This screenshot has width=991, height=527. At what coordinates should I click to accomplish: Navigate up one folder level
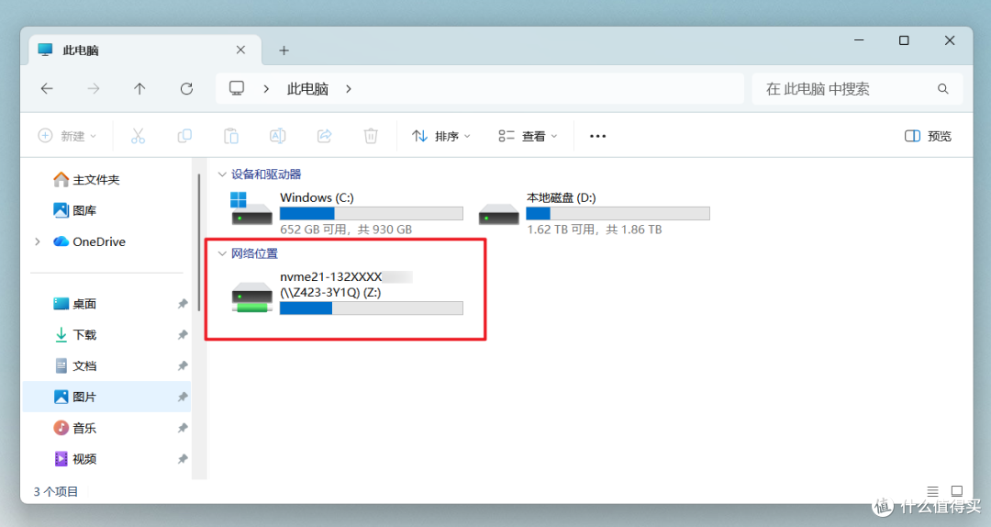click(139, 88)
